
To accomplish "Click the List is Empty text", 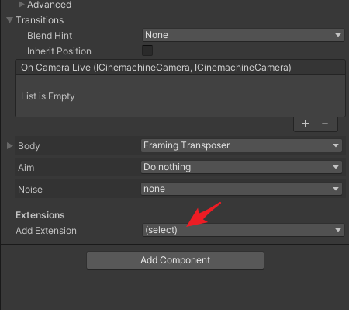I will pos(48,96).
